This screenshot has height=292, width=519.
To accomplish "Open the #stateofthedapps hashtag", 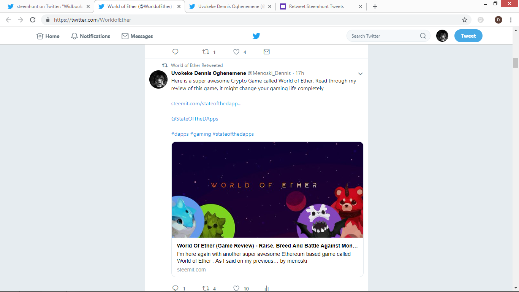I will click(233, 134).
